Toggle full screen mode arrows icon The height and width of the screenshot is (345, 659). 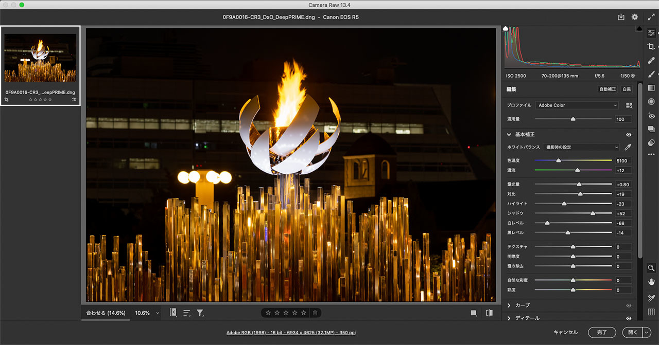651,17
